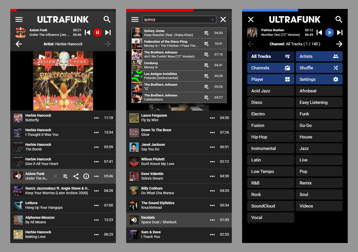Screen dimensions: 358x252
Task: Queue Federation of the Disco Pimp result
Action: click(206, 44)
